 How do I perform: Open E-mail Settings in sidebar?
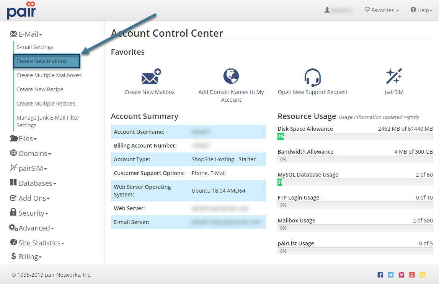pyautogui.click(x=35, y=47)
